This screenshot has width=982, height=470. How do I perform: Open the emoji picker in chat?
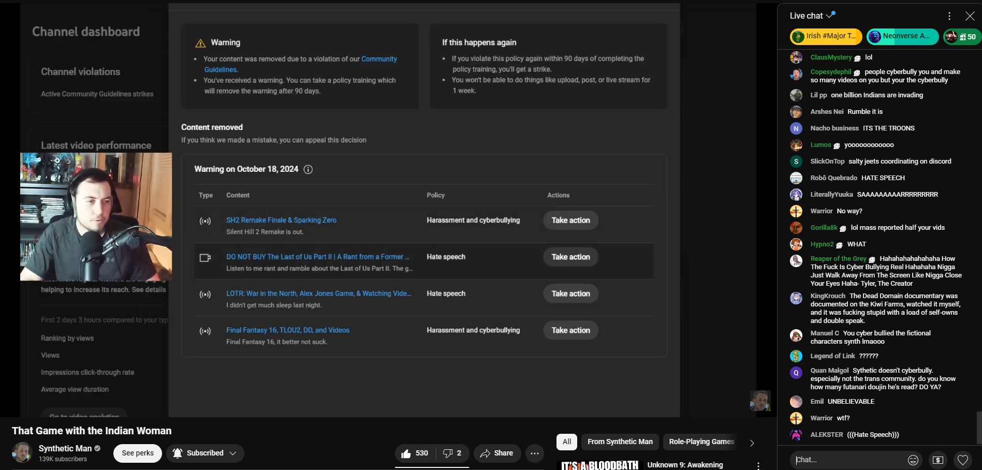coord(913,460)
